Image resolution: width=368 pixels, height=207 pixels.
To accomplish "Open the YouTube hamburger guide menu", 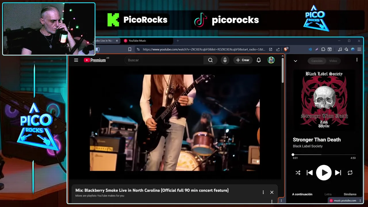I will pos(76,60).
